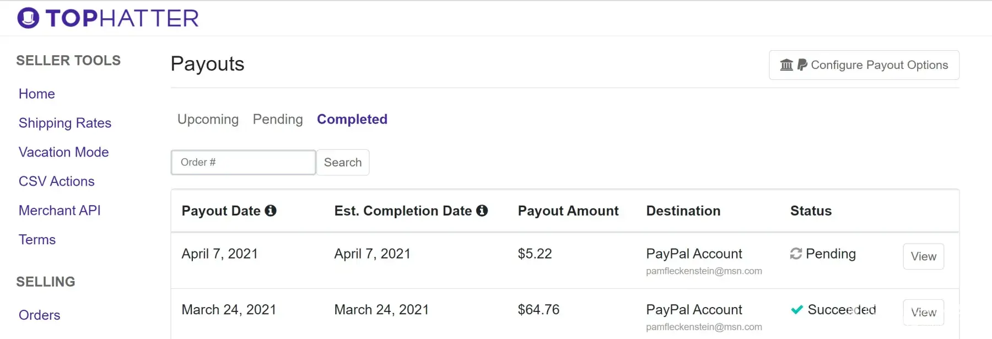This screenshot has width=992, height=339.
Task: Switch to the Pending payouts tab
Action: point(278,119)
